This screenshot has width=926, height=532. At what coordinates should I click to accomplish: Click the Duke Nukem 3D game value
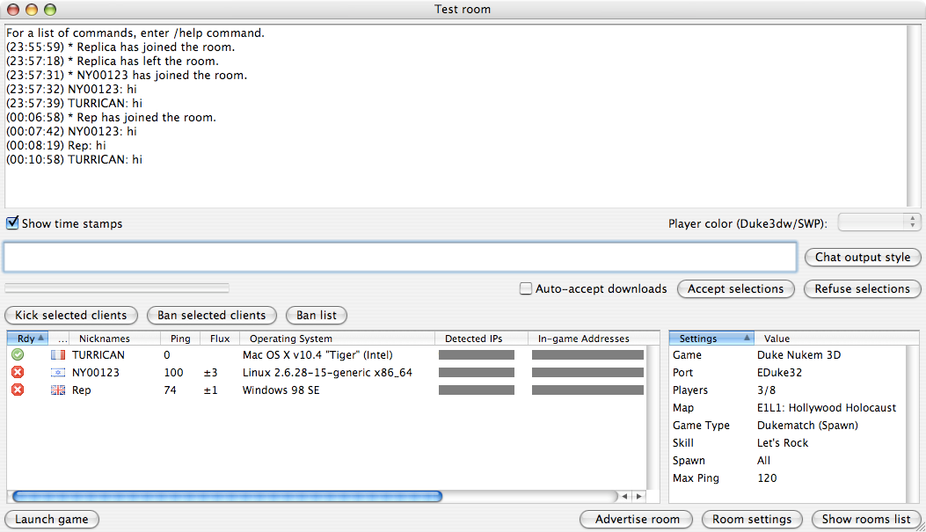point(799,355)
